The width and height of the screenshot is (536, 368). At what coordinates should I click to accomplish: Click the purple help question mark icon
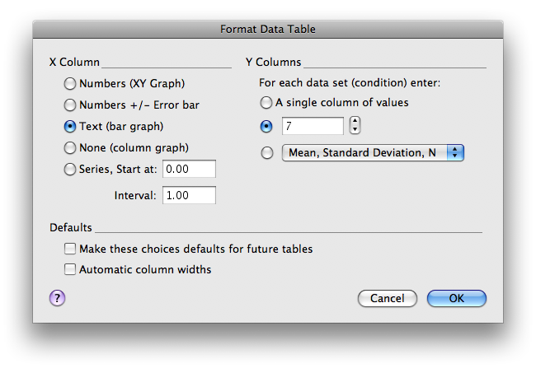pos(57,298)
